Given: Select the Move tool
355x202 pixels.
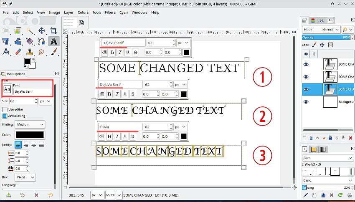Looking at the screenshot, I should click(42, 30).
